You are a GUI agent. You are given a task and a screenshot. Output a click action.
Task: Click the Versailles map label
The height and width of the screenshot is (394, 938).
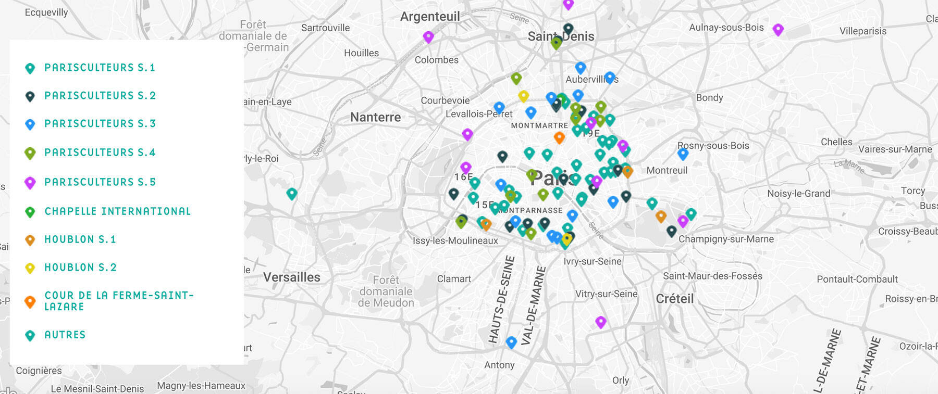point(292,277)
